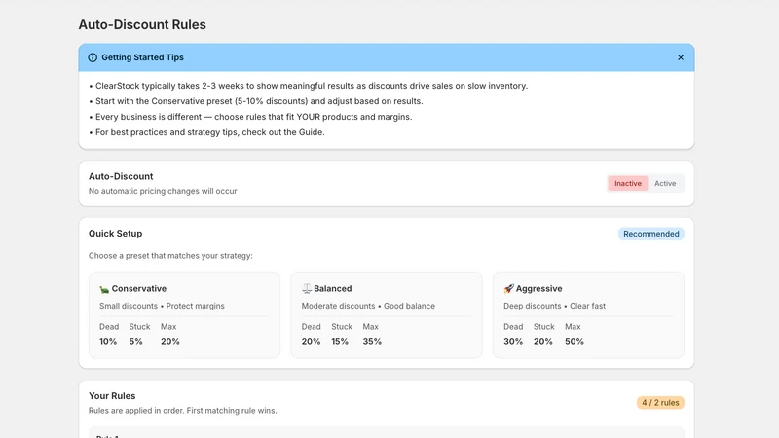
Task: Click the rocket icon on Aggressive preset
Action: 508,288
